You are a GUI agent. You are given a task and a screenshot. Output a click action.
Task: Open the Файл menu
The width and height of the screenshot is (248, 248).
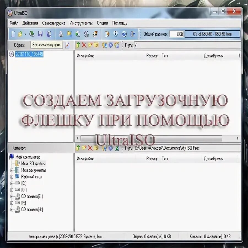[14, 23]
